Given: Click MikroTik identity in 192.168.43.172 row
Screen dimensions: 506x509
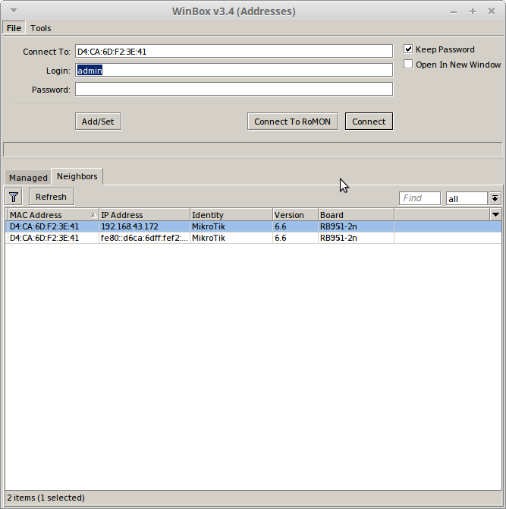Looking at the screenshot, I should 209,226.
